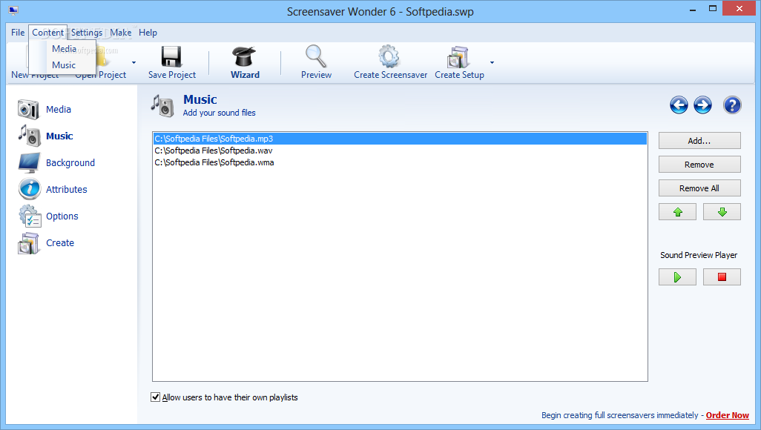Close the Screensaver Wonder window
The image size is (761, 430).
click(x=739, y=9)
